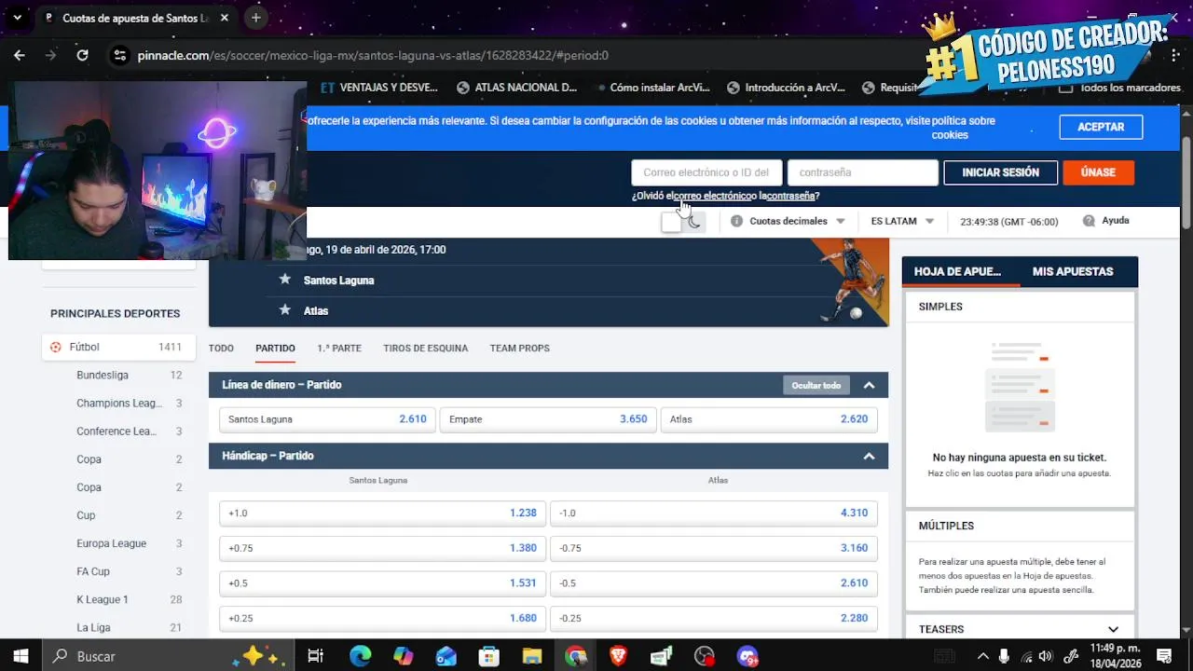
Task: Open the Cuotas decimales dropdown
Action: tap(798, 221)
